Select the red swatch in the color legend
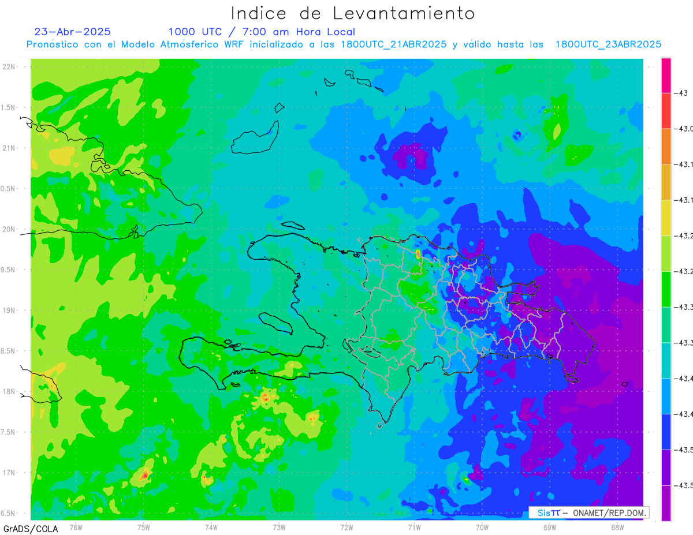This screenshot has width=693, height=535. coord(666,111)
